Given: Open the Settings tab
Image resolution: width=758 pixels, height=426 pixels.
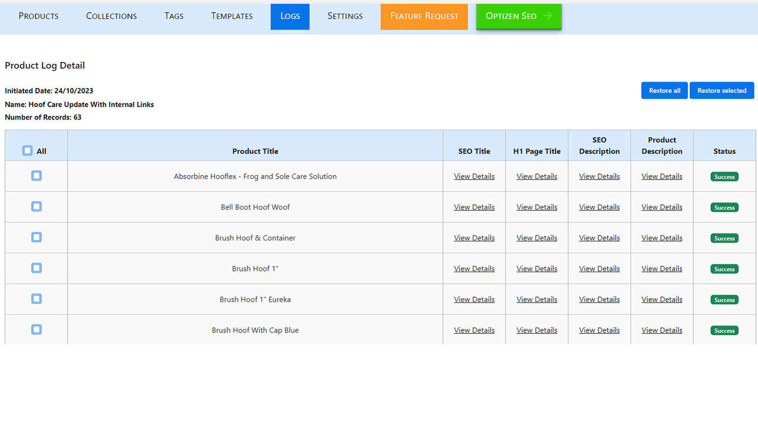Looking at the screenshot, I should point(345,16).
